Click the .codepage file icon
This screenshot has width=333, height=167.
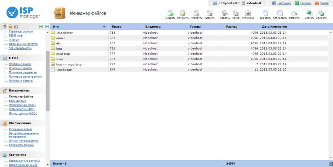click(53, 69)
